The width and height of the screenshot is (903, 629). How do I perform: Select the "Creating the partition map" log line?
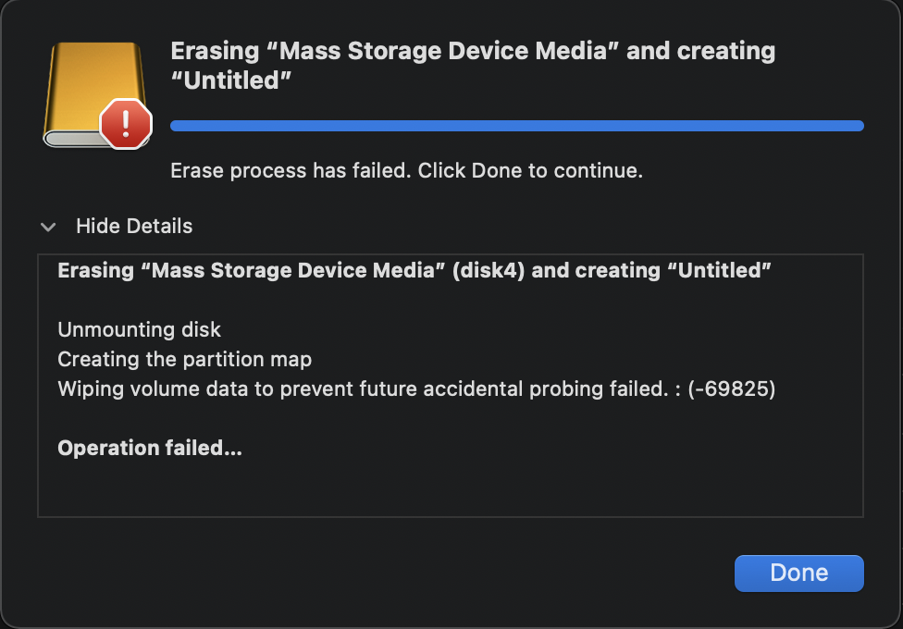point(184,359)
